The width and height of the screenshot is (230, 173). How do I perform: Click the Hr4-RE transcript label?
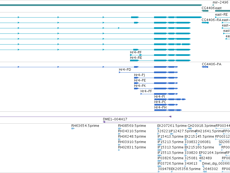(x=136, y=58)
